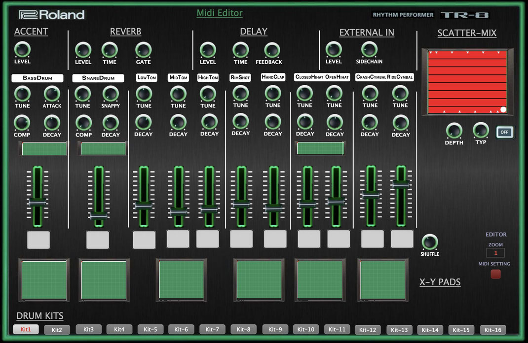Click the small green display under ClosedHihat knobs

point(320,148)
